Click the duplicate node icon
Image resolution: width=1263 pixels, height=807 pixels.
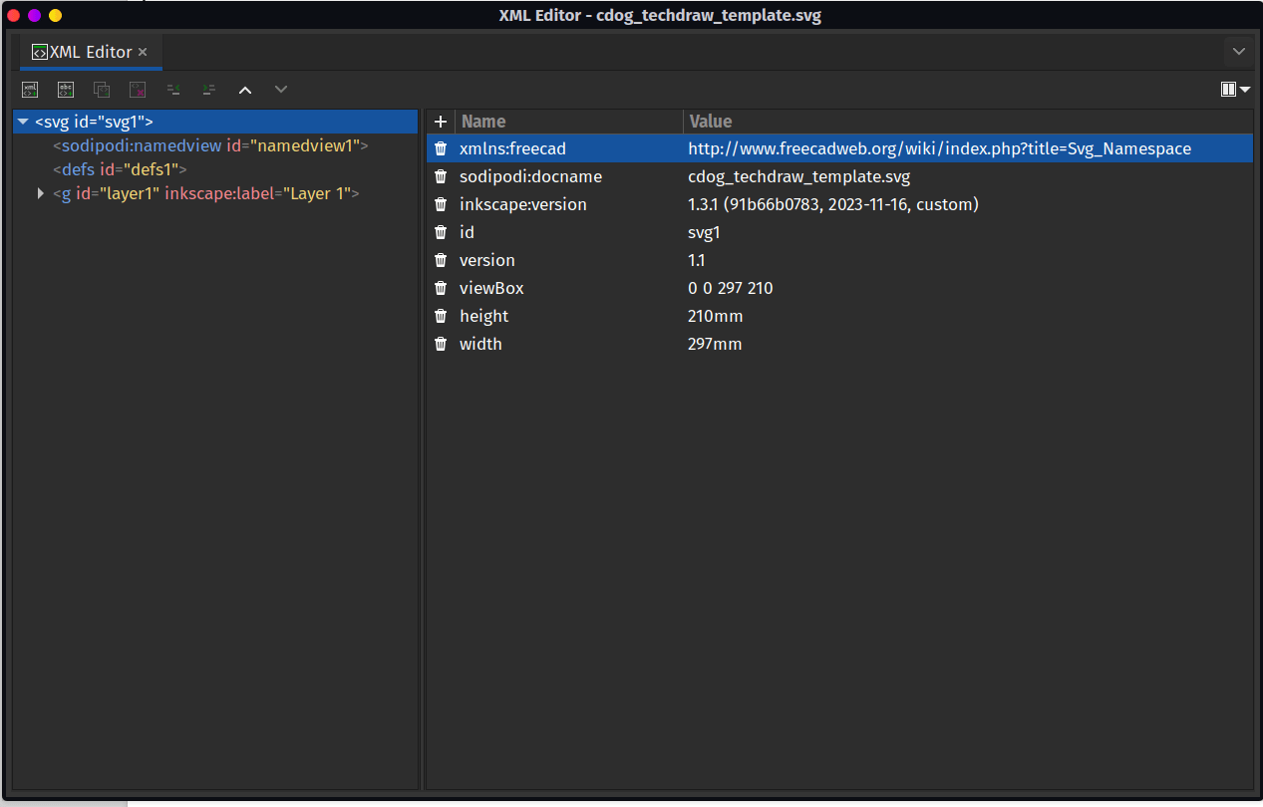[102, 90]
